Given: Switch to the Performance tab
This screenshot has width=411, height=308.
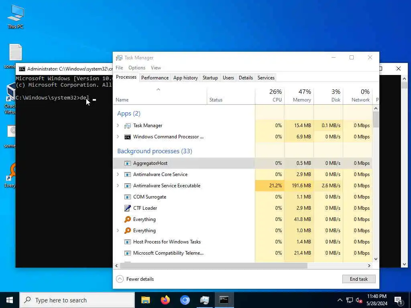Looking at the screenshot, I should 155,78.
